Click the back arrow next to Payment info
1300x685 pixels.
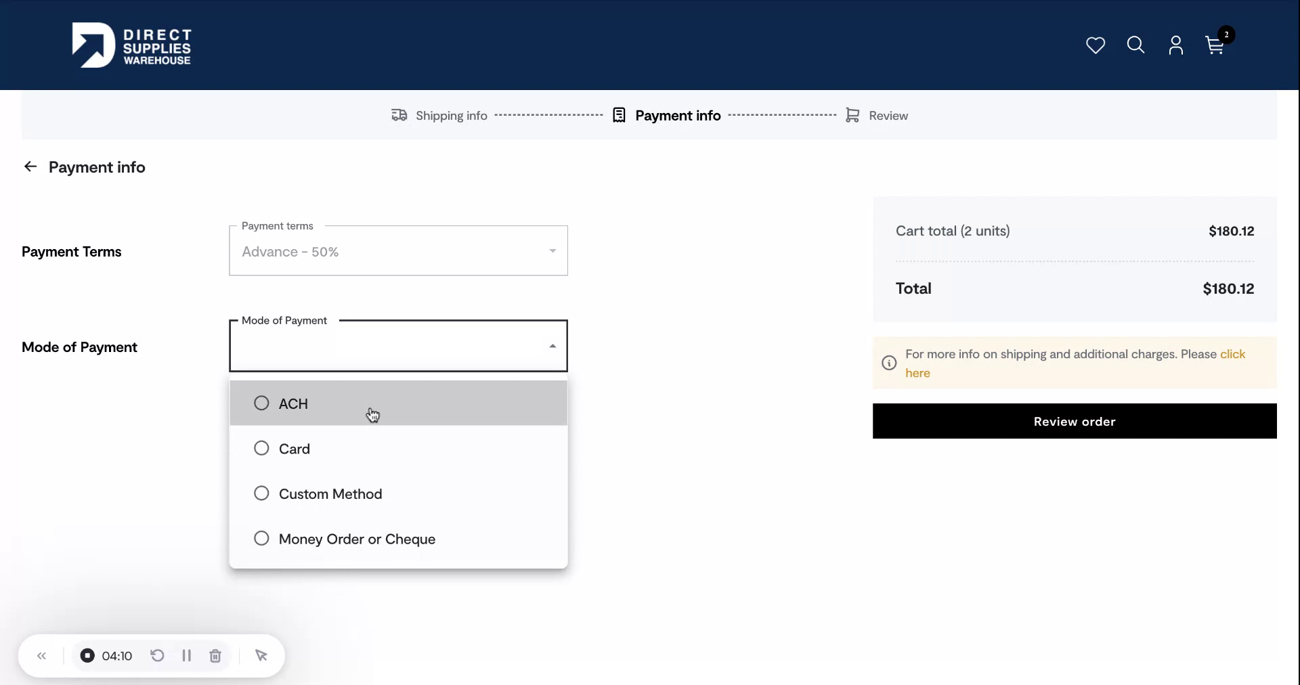[30, 167]
